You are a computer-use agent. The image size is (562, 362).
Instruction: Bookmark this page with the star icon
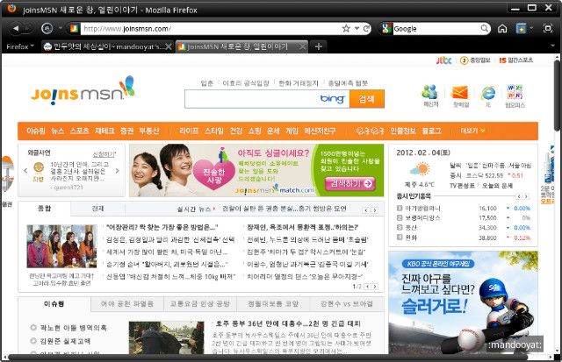[x=346, y=28]
